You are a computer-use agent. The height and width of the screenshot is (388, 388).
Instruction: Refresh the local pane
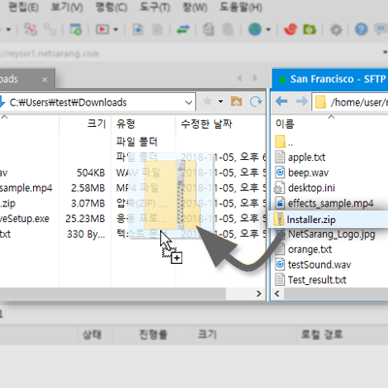tap(256, 102)
